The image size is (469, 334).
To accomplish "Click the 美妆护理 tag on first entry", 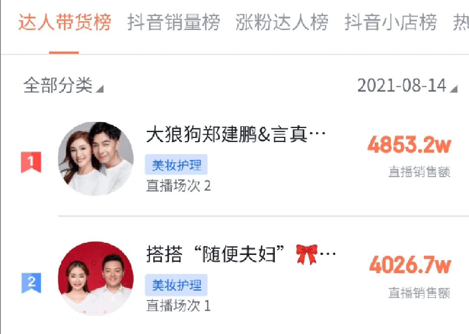I will [176, 165].
